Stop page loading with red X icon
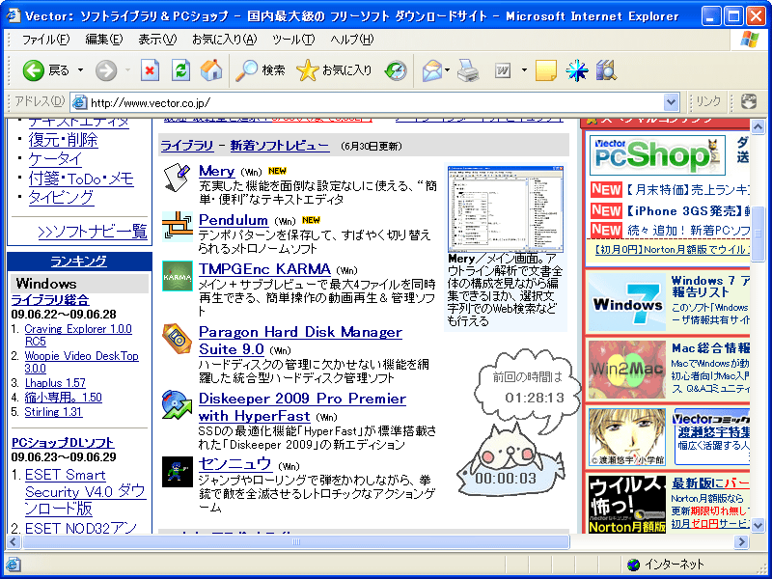772x579 pixels. [150, 70]
